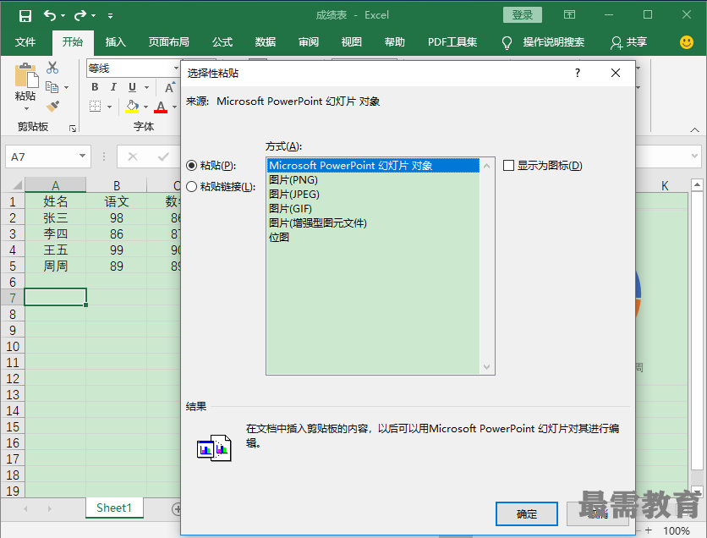Click the Cut scissors icon
This screenshot has height=538, width=707.
52,68
